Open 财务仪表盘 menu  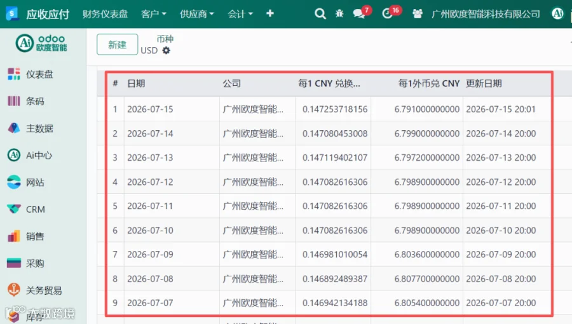click(x=105, y=14)
